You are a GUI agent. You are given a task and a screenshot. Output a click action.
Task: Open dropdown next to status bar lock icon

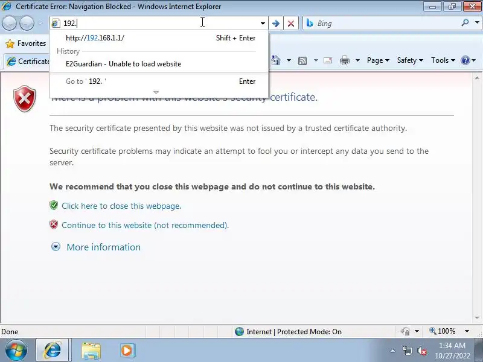(x=417, y=331)
